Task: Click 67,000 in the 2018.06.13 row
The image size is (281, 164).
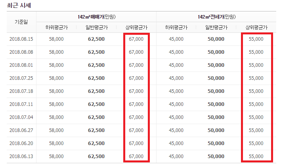Action: (136, 156)
